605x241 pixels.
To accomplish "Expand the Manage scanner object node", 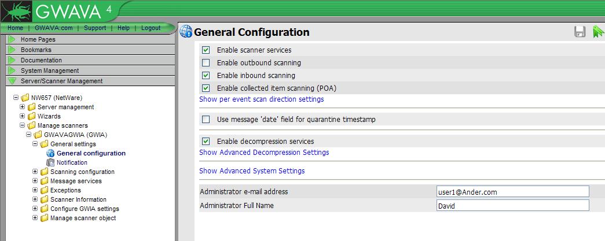I will click(x=35, y=218).
